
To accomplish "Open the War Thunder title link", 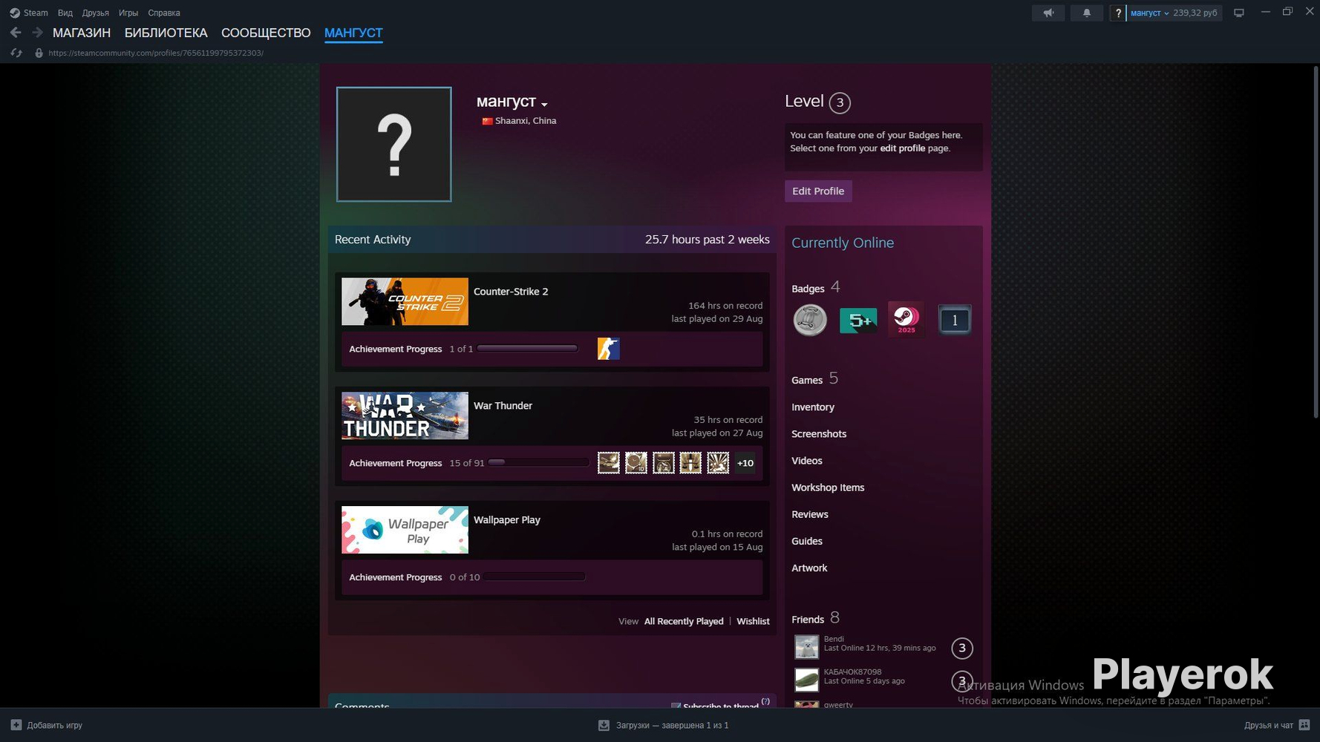I will (503, 406).
